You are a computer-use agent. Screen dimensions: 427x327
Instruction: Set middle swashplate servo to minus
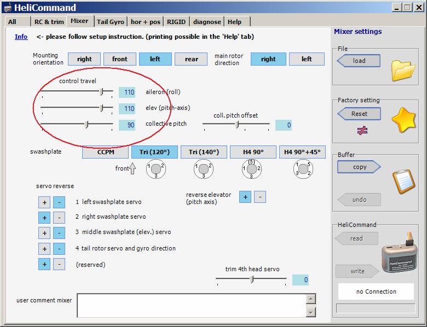pos(59,233)
